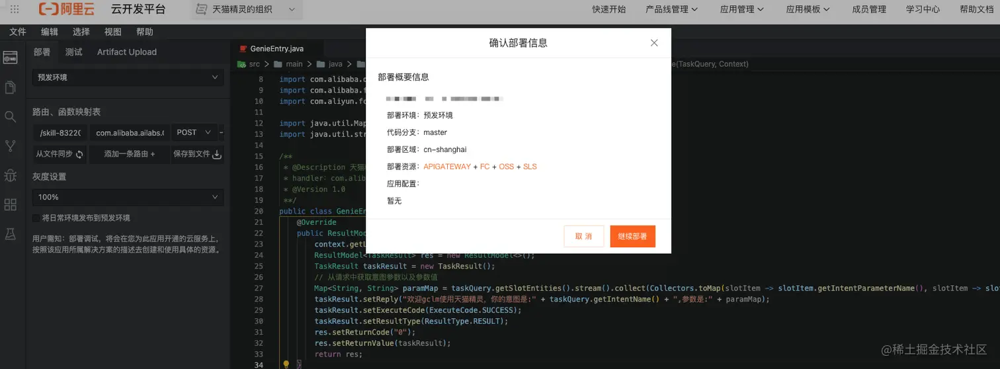Viewport: 1000px width, 369px height.
Task: Go to 成员管理 in top navigation
Action: pyautogui.click(x=869, y=9)
